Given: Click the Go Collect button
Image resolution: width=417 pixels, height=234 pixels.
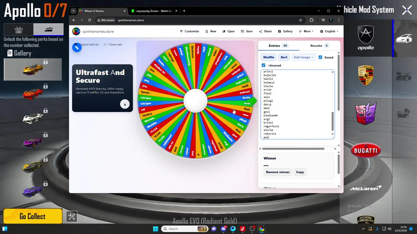Looking at the screenshot, I should pyautogui.click(x=33, y=216).
